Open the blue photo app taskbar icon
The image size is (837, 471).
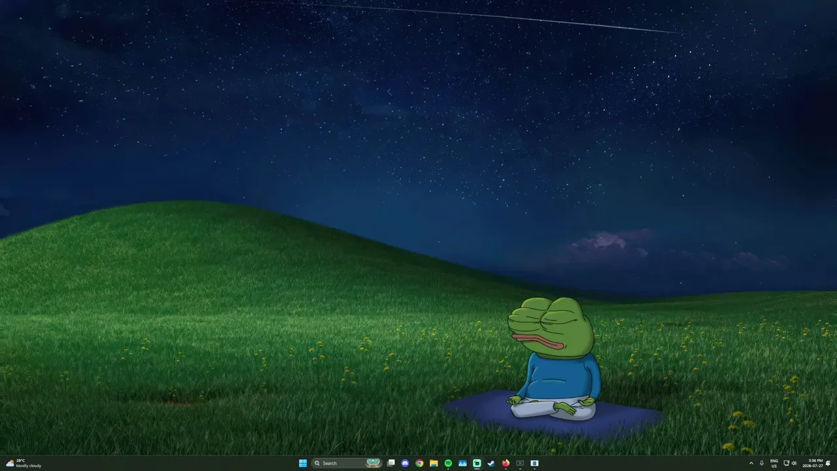click(462, 463)
